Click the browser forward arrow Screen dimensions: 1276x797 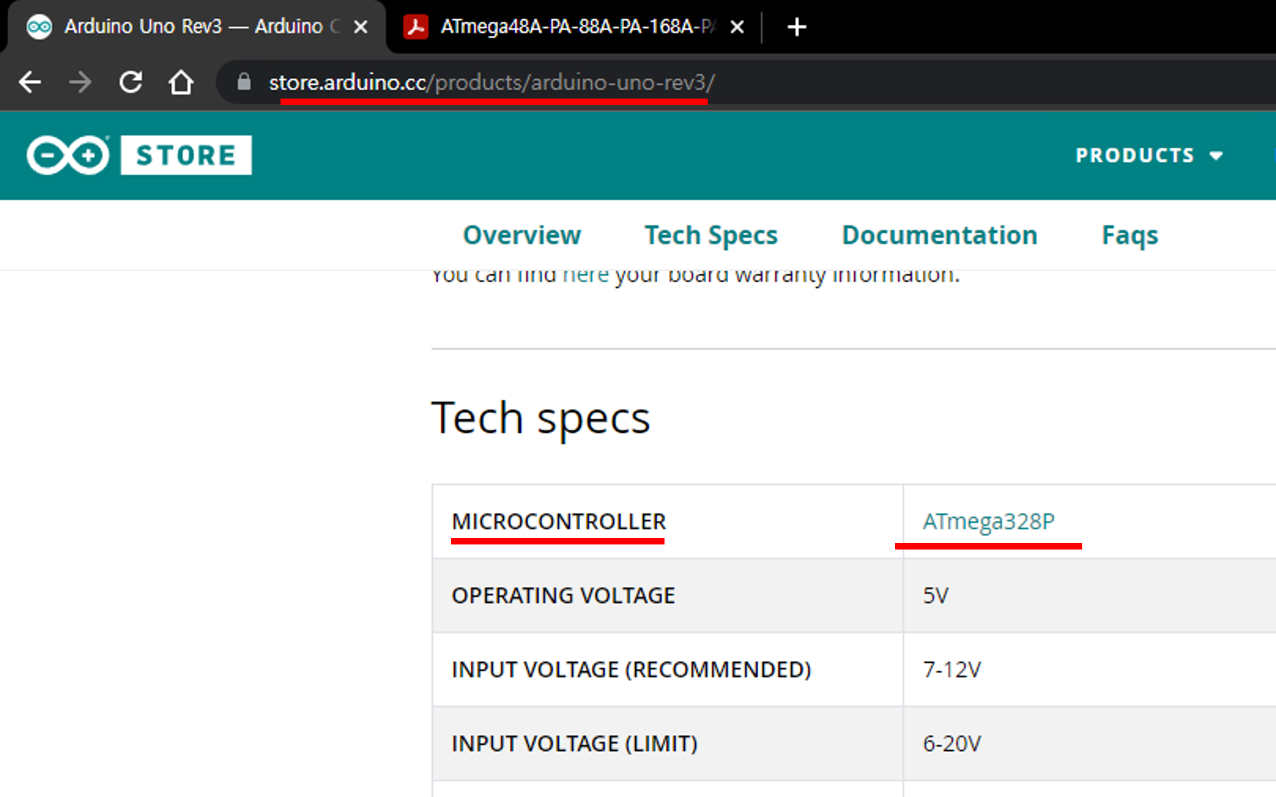coord(80,82)
